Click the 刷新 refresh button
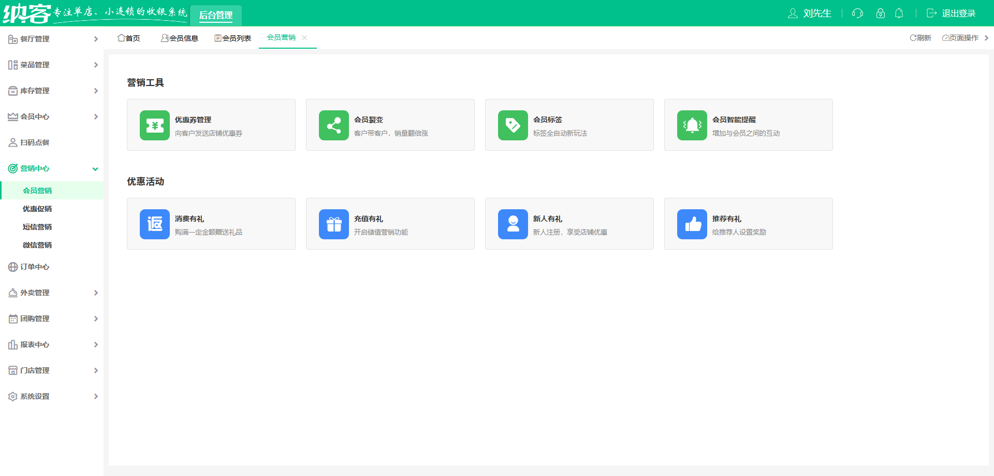Viewport: 994px width, 476px height. (920, 38)
